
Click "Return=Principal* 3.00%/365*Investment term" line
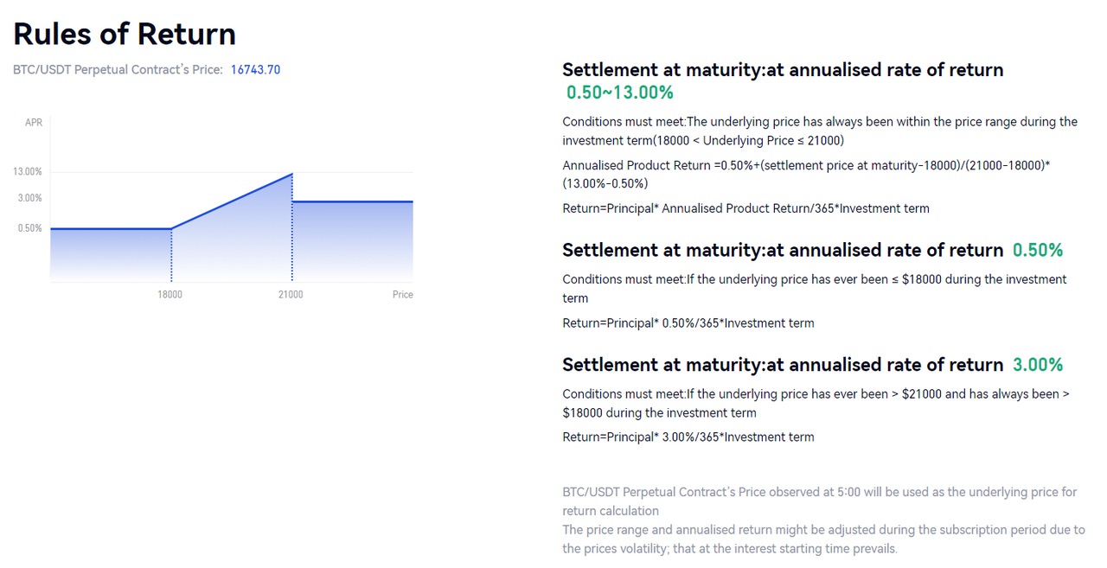tap(688, 437)
